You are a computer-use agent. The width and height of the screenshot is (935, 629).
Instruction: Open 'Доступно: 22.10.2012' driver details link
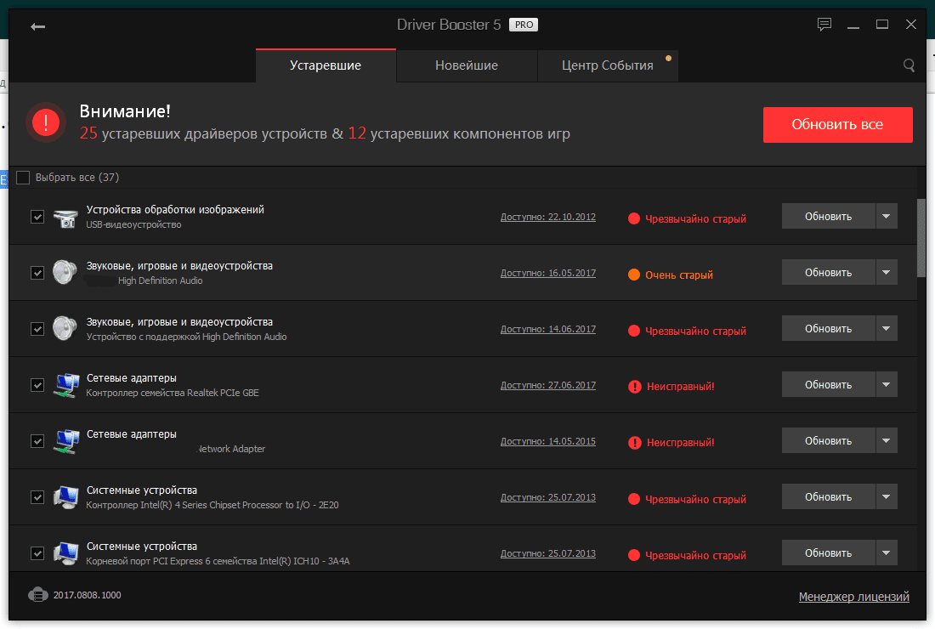[547, 217]
